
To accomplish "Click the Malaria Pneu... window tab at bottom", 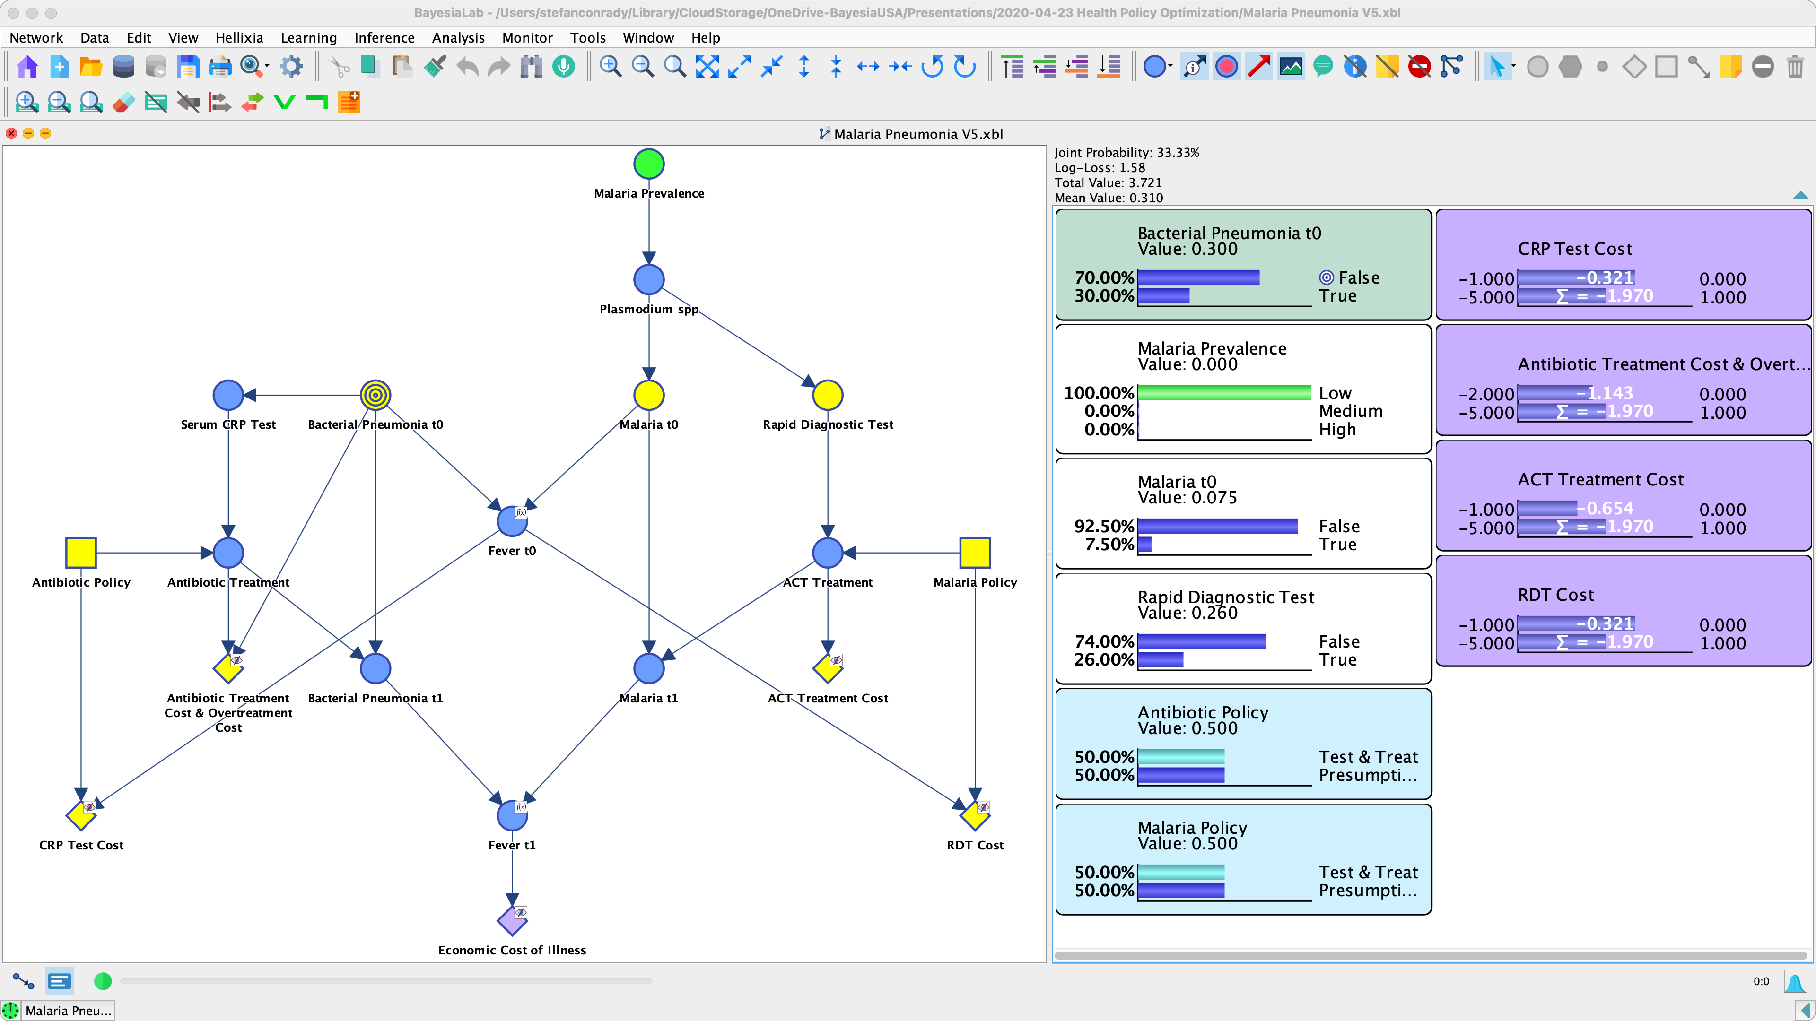I will [68, 1011].
